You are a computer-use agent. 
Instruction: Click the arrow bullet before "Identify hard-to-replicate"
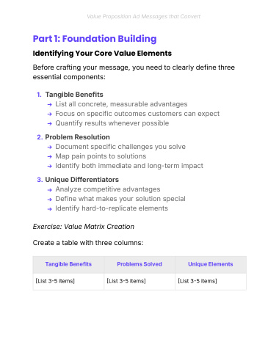click(50, 209)
